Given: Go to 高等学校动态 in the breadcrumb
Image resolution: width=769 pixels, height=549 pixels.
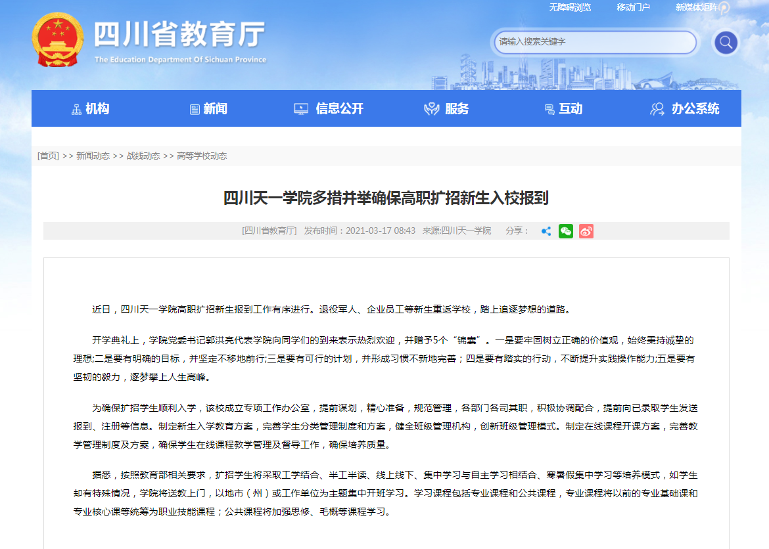Looking at the screenshot, I should 202,156.
